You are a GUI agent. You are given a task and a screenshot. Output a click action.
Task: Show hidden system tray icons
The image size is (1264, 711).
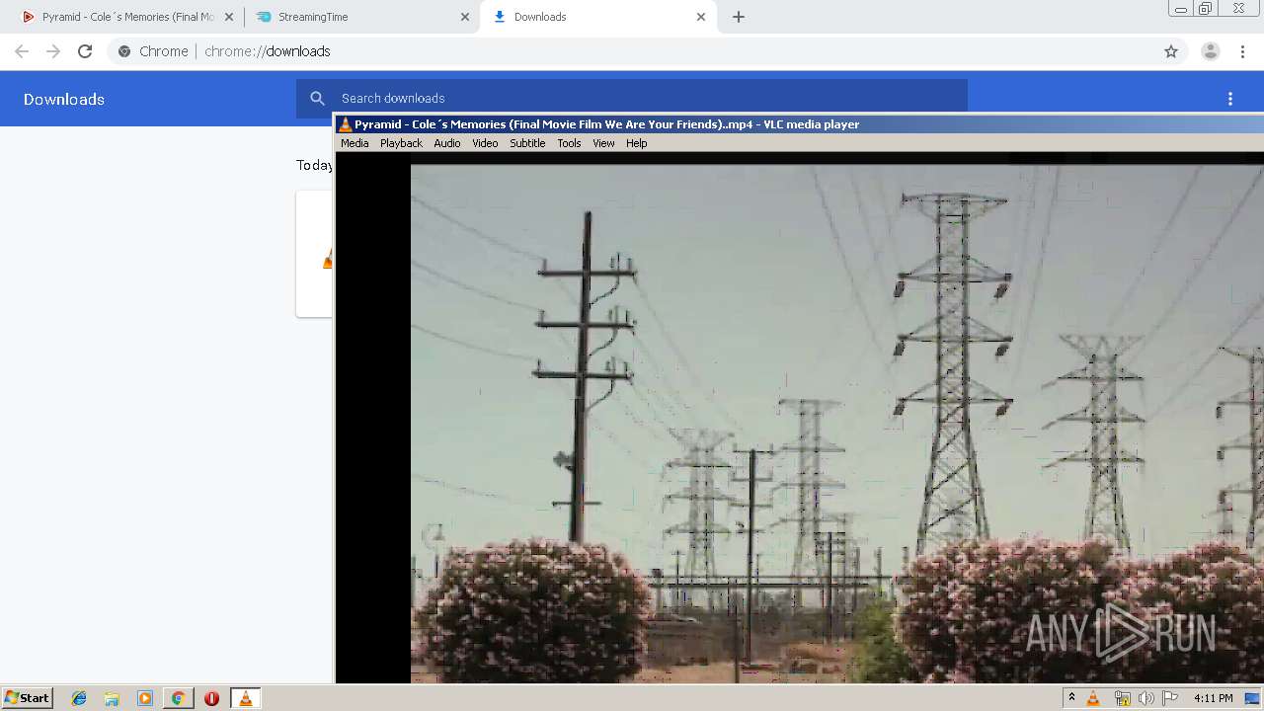point(1071,697)
